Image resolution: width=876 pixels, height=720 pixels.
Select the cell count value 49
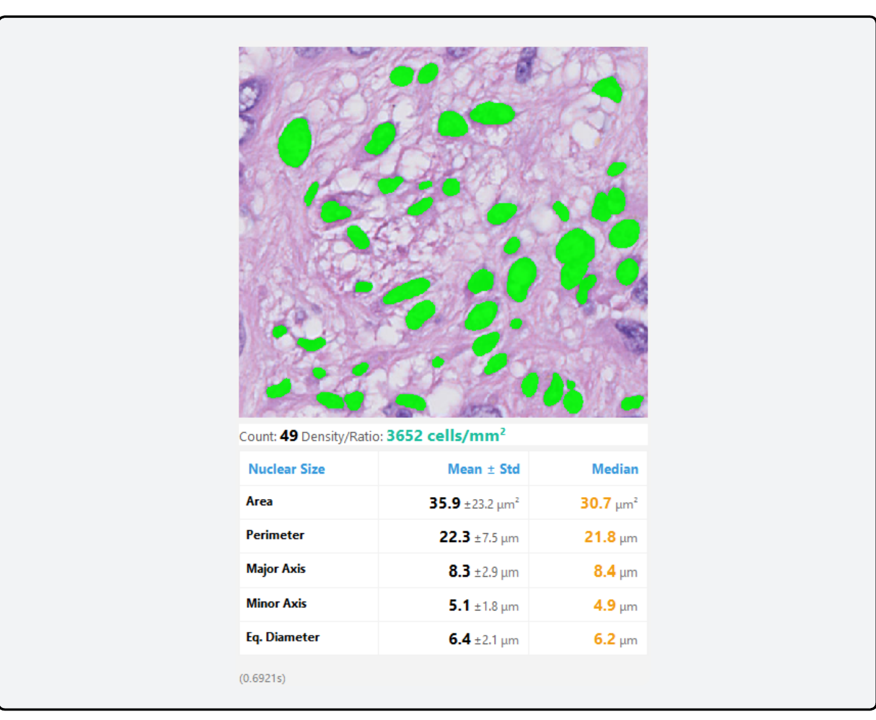289,436
